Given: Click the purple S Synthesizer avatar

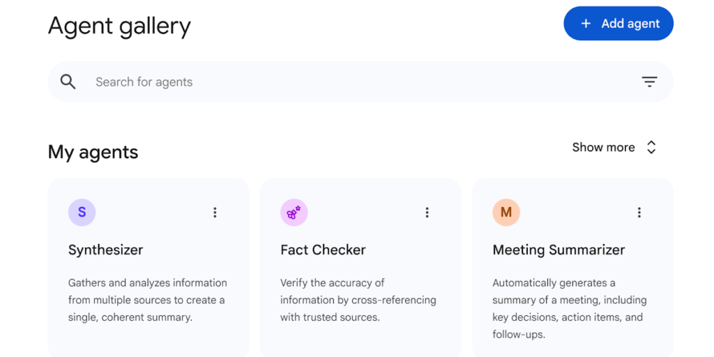Looking at the screenshot, I should coord(82,212).
